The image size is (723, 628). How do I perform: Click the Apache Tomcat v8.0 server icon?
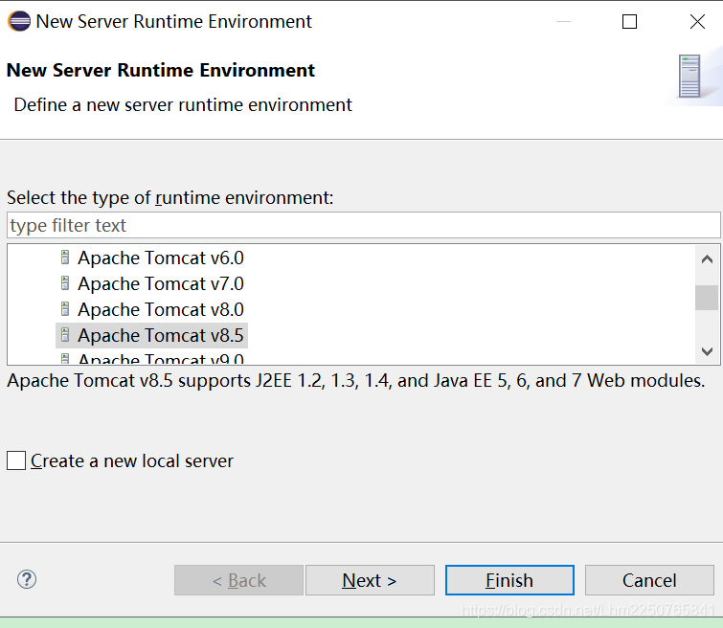(65, 309)
